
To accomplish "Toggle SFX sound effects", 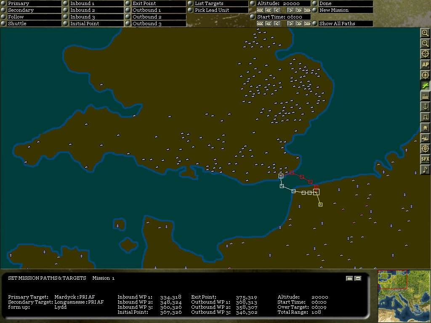I will pos(425,159).
